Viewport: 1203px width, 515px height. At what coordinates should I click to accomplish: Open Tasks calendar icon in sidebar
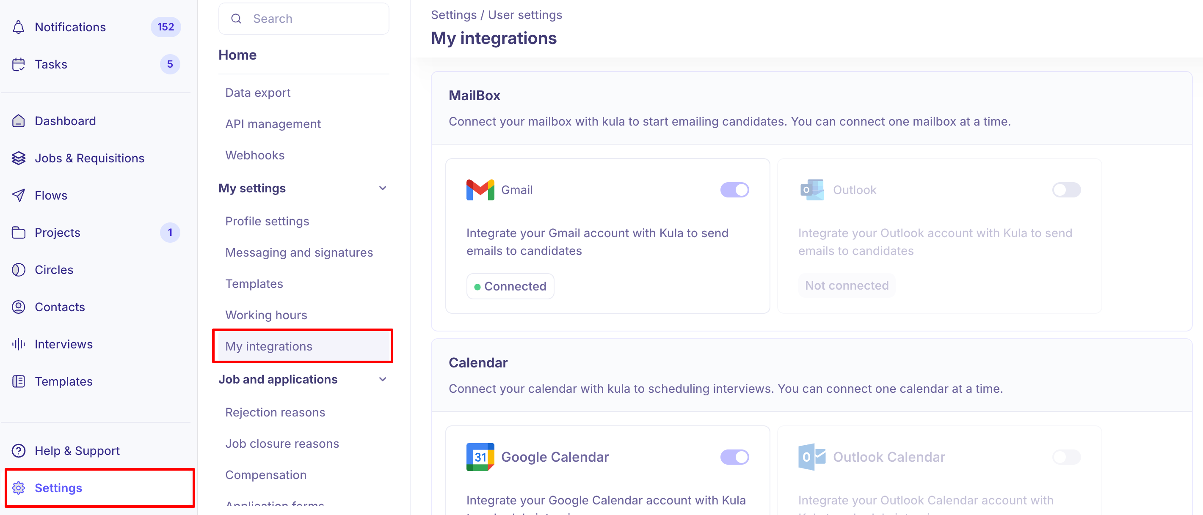pos(19,64)
